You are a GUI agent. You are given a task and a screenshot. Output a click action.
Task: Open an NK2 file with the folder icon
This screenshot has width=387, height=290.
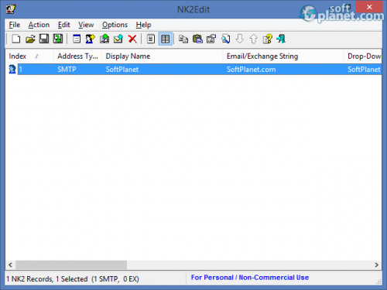click(30, 39)
